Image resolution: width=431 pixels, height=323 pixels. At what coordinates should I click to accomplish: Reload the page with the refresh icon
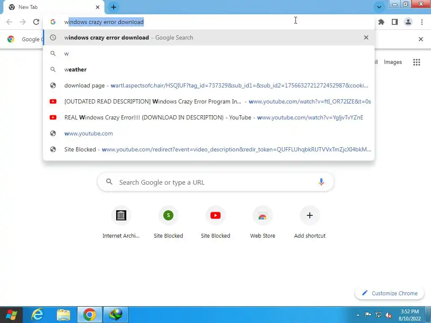[36, 22]
